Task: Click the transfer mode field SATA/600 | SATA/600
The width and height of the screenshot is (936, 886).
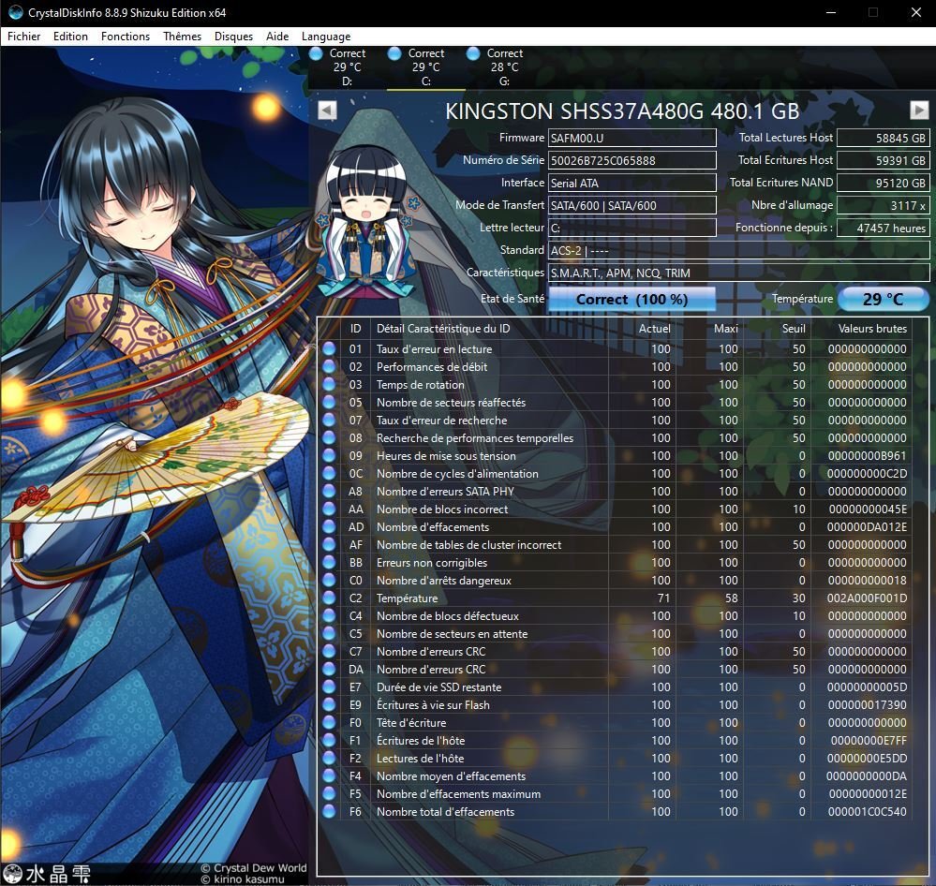Action: (632, 205)
